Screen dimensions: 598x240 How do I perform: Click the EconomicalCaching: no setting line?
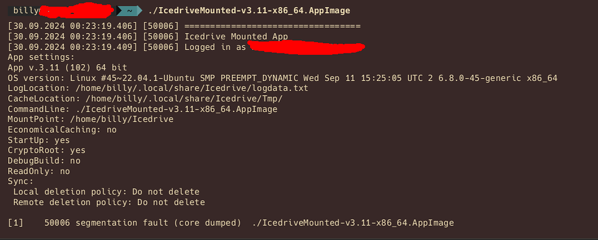pyautogui.click(x=62, y=130)
